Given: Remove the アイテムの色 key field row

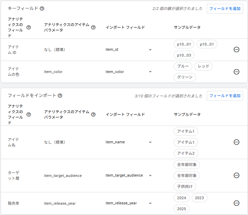Looking at the screenshot, I should [x=236, y=72].
